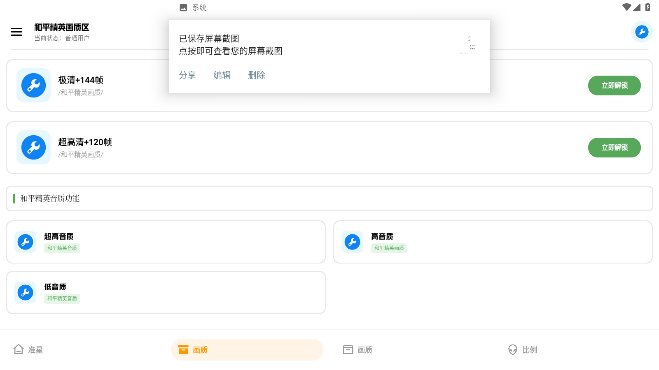
Task: Click the crosshair icon next to 准星
Action: 19,349
